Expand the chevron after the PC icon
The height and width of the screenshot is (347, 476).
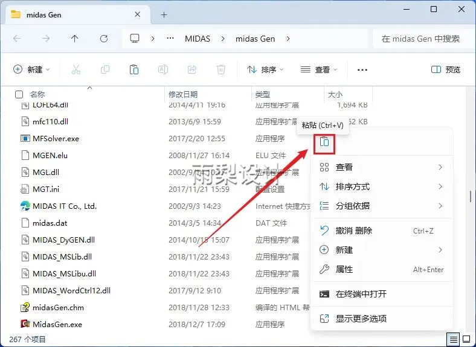[153, 39]
